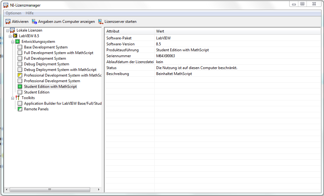Image resolution: width=324 pixels, height=196 pixels.
Task: Select the Remote Panels tree label
Action: click(x=36, y=109)
